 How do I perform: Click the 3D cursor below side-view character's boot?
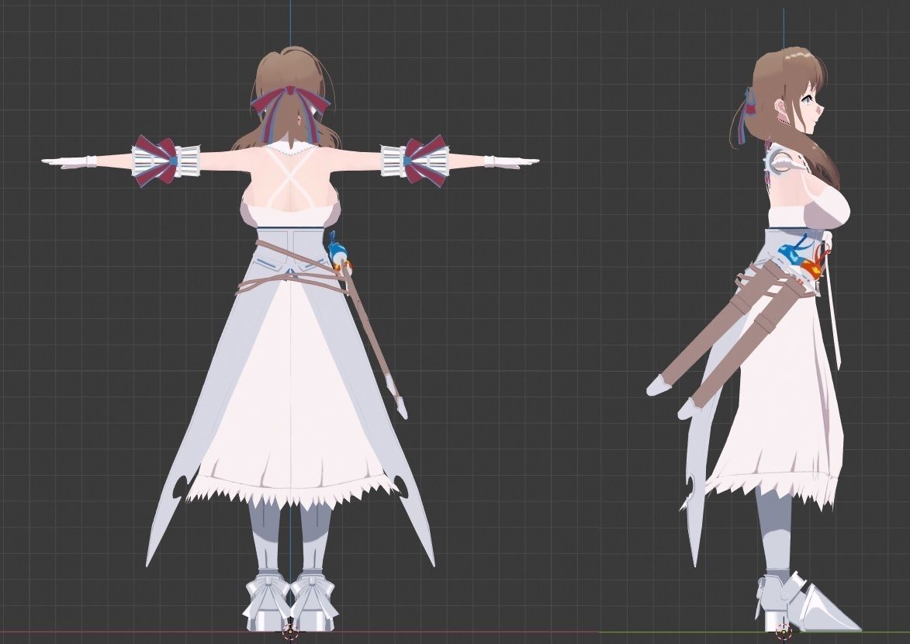pyautogui.click(x=784, y=630)
